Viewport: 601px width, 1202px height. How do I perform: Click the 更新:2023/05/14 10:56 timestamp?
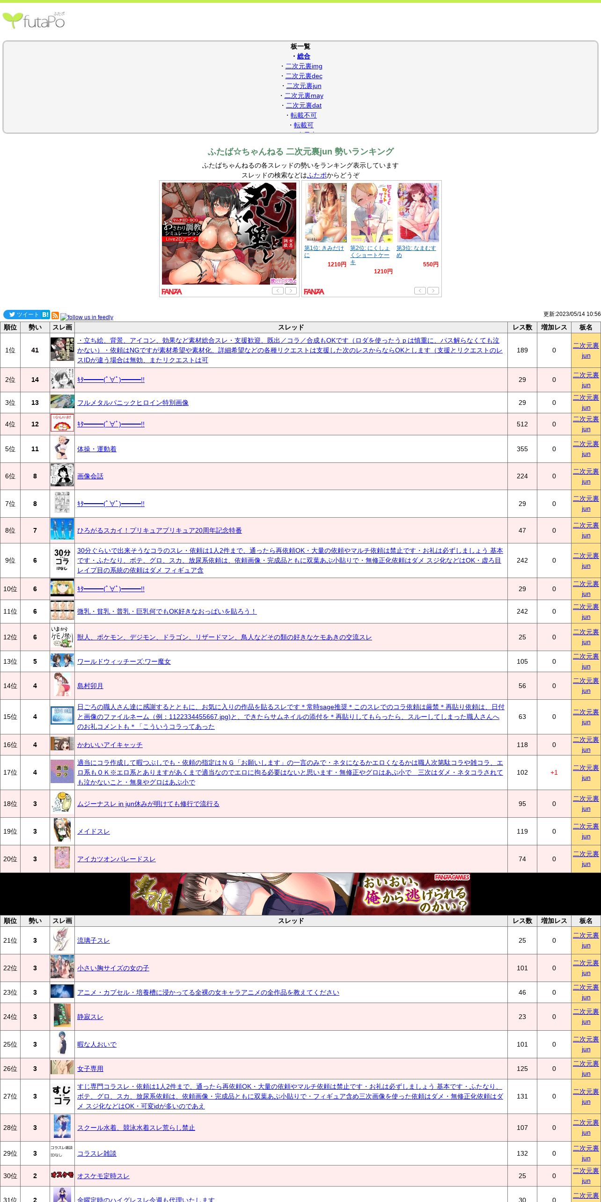click(572, 314)
